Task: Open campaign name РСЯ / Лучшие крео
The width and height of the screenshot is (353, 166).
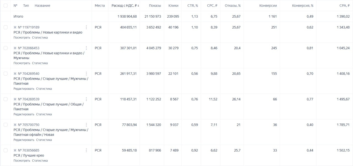Action: 29,155
